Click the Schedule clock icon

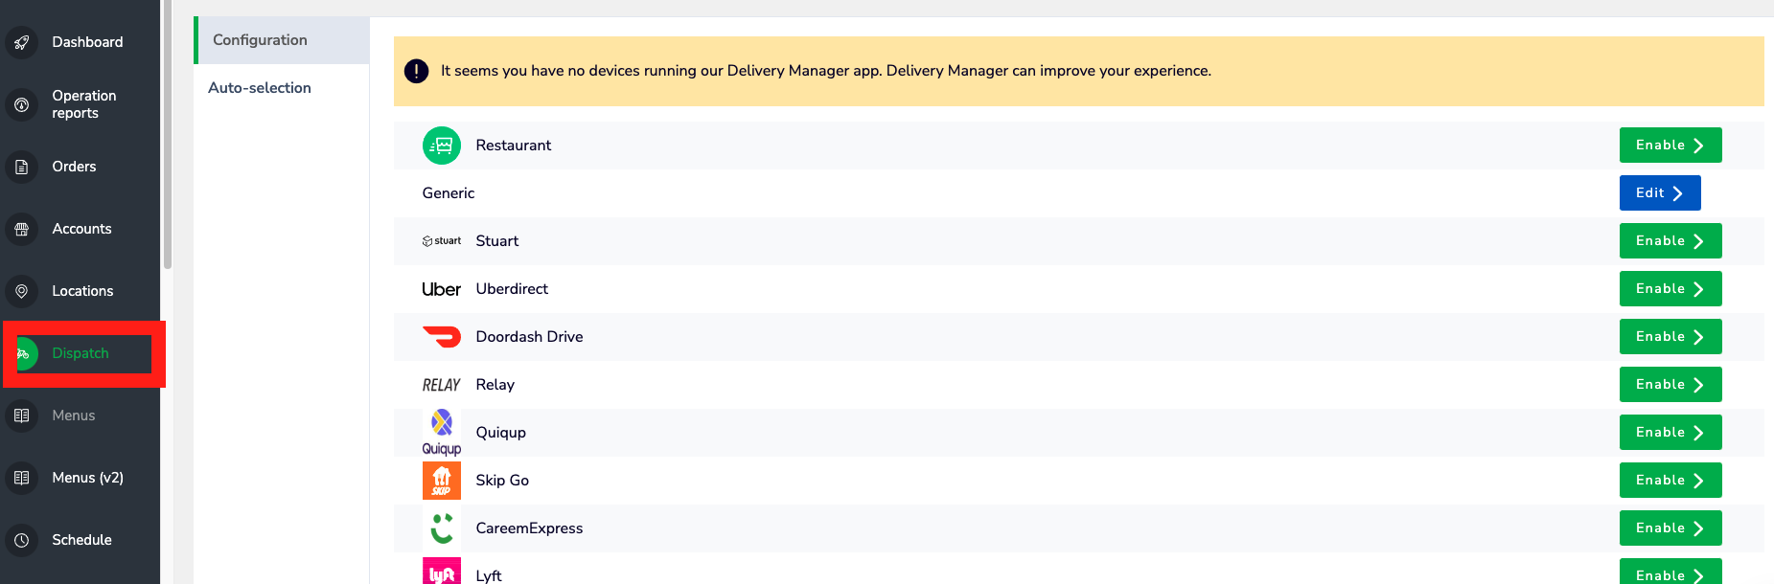tap(21, 540)
